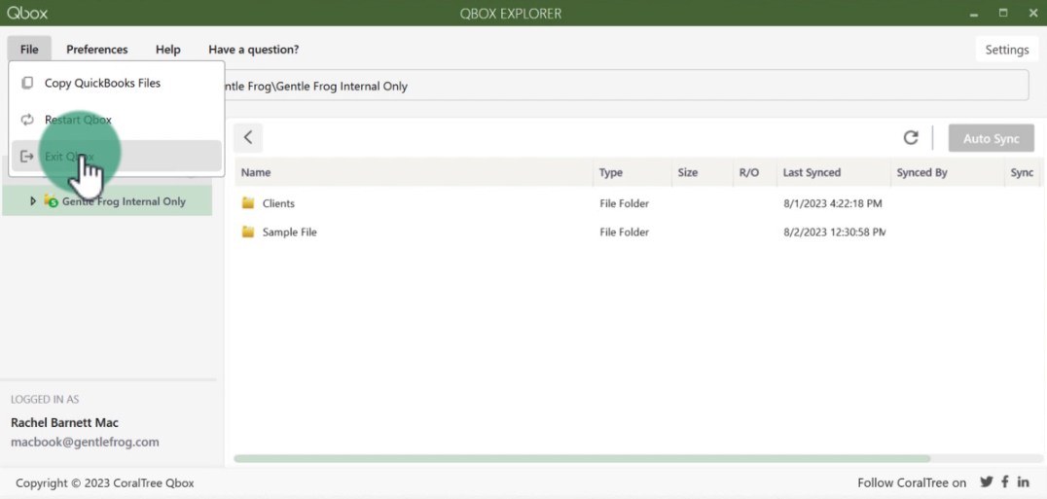Screen dimensions: 1047x499
Task: Minimize the Qbox Explorer window
Action: pos(973,14)
